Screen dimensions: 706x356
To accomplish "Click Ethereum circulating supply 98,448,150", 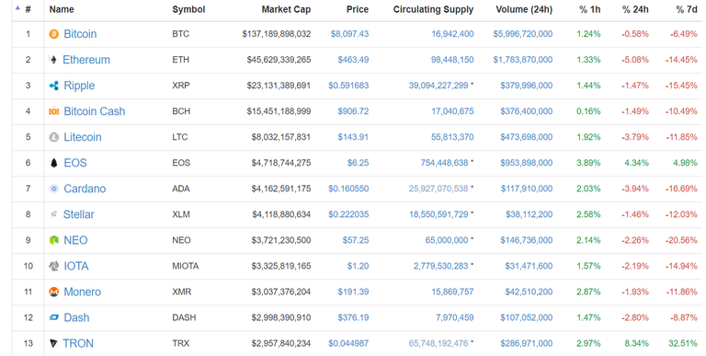I will click(x=452, y=60).
